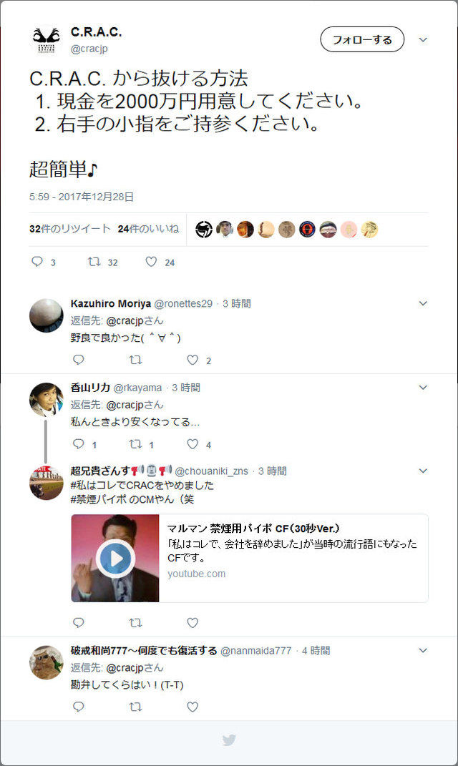Image resolution: width=458 pixels, height=766 pixels.
Task: Like the 破戒和尚777 reply
Action: click(x=193, y=707)
